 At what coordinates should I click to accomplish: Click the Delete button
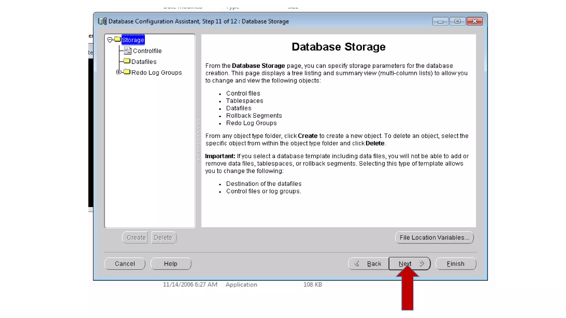pos(163,238)
